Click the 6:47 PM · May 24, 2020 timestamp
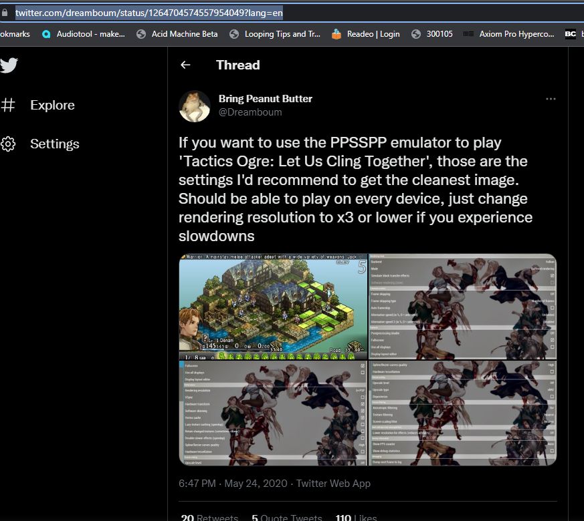Image resolution: width=584 pixels, height=521 pixels. click(233, 484)
